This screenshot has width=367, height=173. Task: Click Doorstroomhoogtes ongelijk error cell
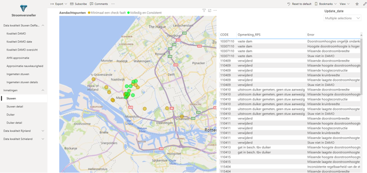pyautogui.click(x=334, y=41)
